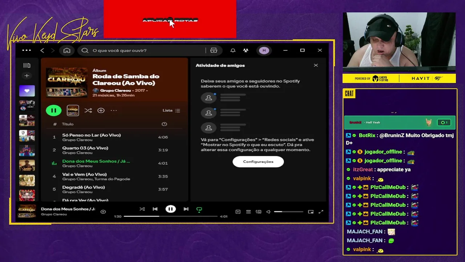
Task: Go back with the left arrow
Action: [42, 51]
